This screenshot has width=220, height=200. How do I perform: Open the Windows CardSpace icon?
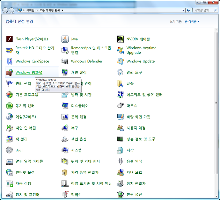coord(9,61)
